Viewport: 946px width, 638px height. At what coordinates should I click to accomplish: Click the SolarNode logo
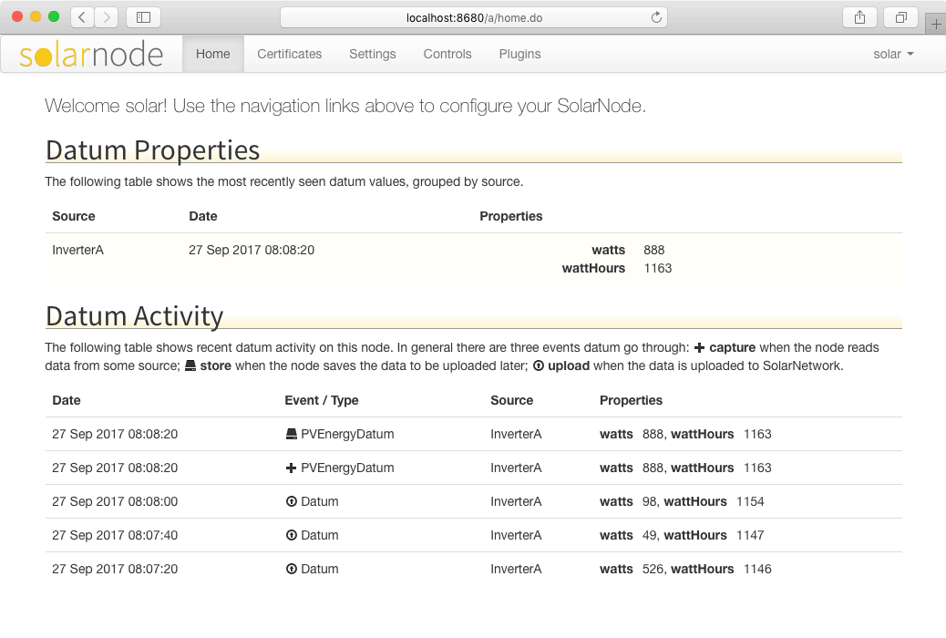coord(91,55)
